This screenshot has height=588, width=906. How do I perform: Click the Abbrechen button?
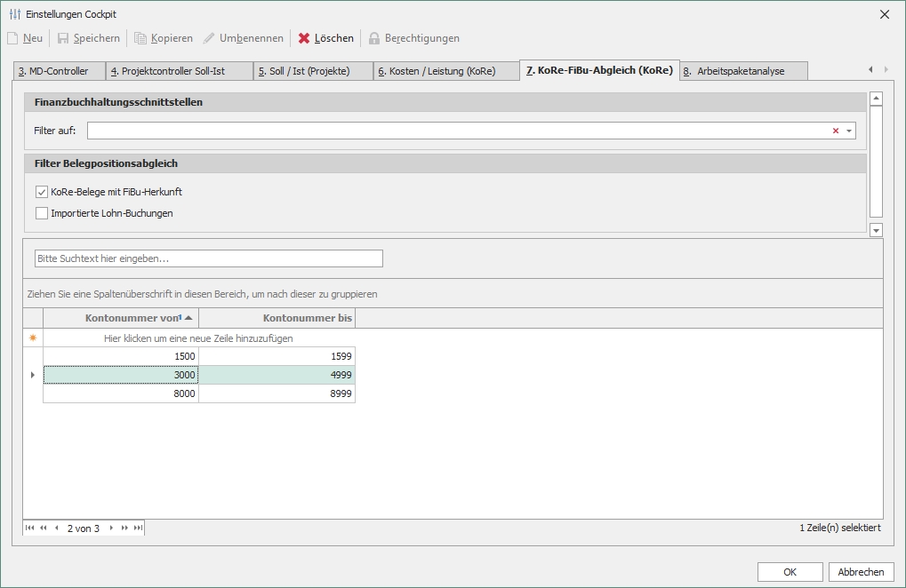(x=861, y=572)
